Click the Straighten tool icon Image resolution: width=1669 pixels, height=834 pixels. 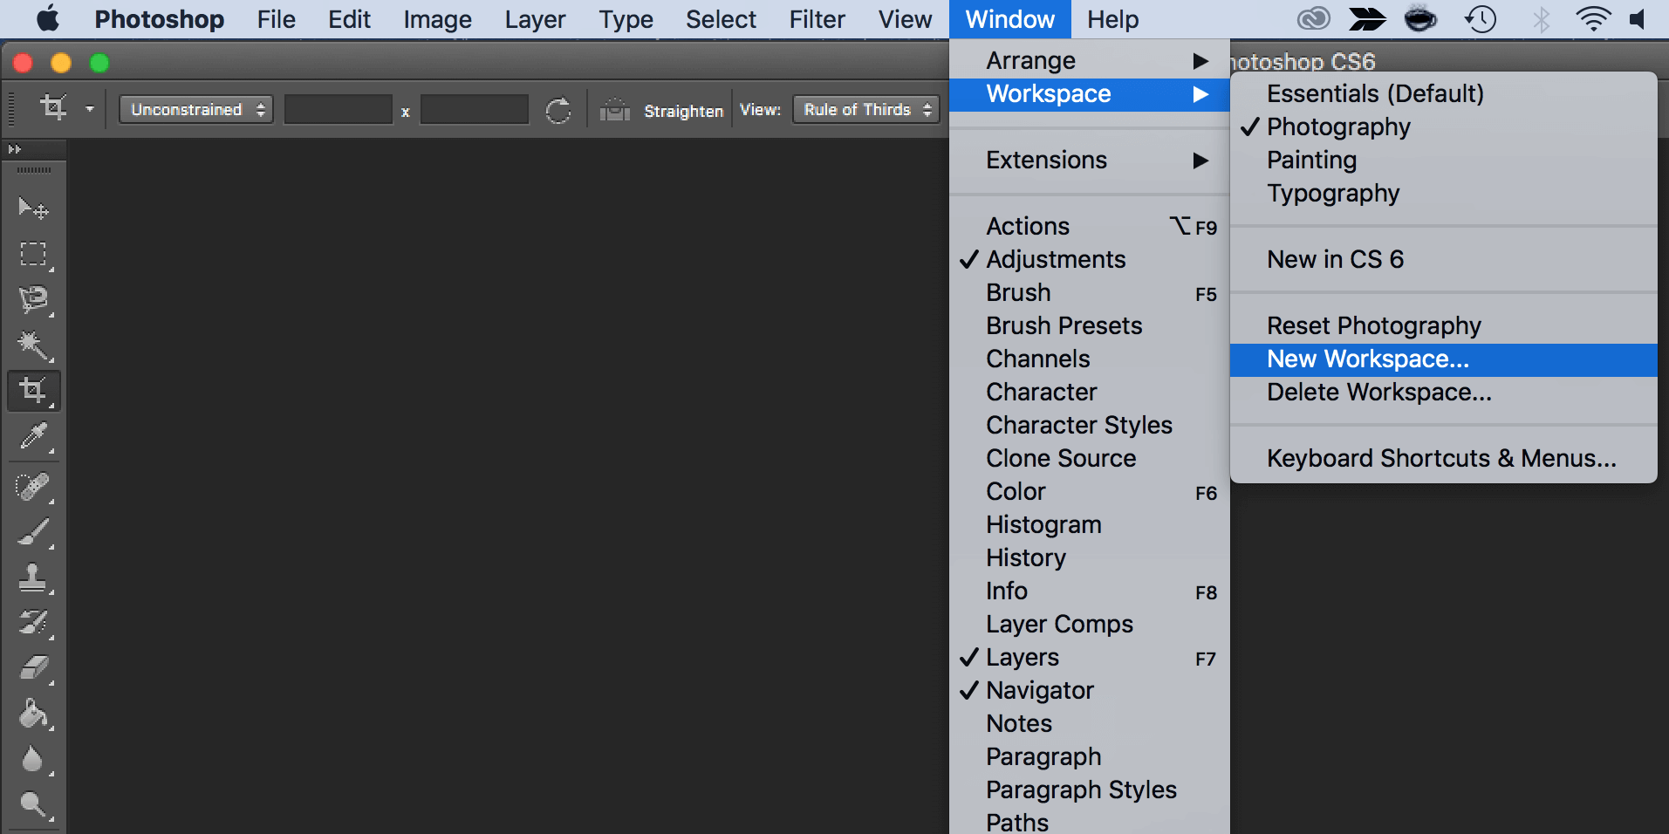pyautogui.click(x=615, y=111)
